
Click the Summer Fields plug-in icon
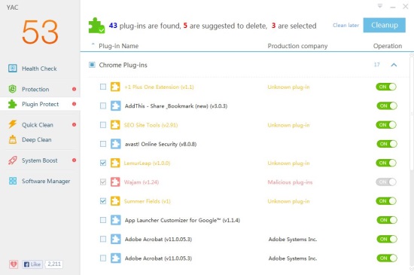point(115,201)
